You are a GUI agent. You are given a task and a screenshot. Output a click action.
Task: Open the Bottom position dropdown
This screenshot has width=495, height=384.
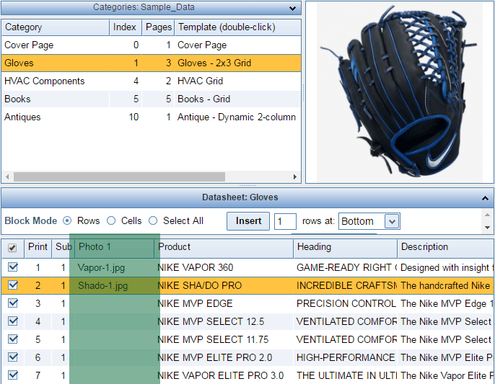(392, 221)
